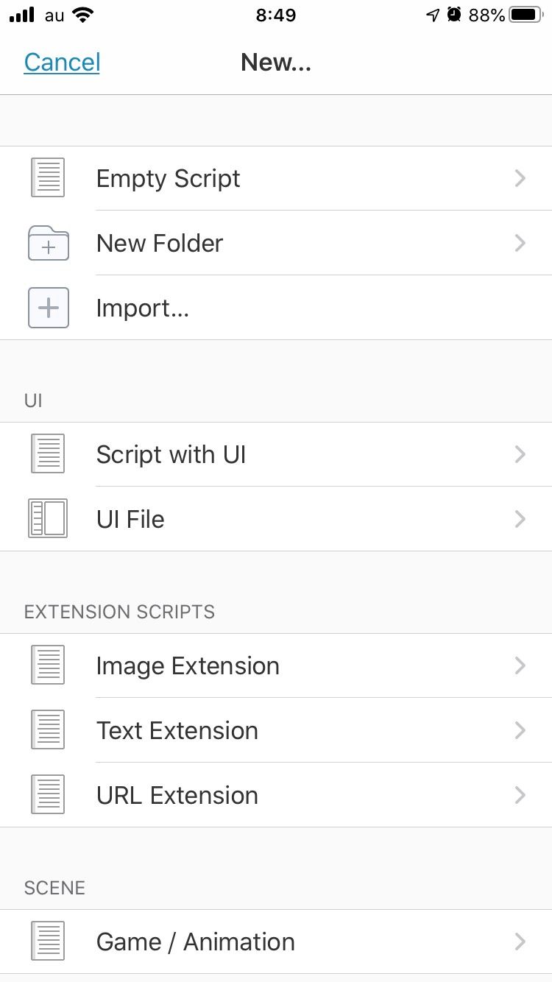Viewport: 552px width, 982px height.
Task: Tap the UI File layout icon
Action: (48, 519)
